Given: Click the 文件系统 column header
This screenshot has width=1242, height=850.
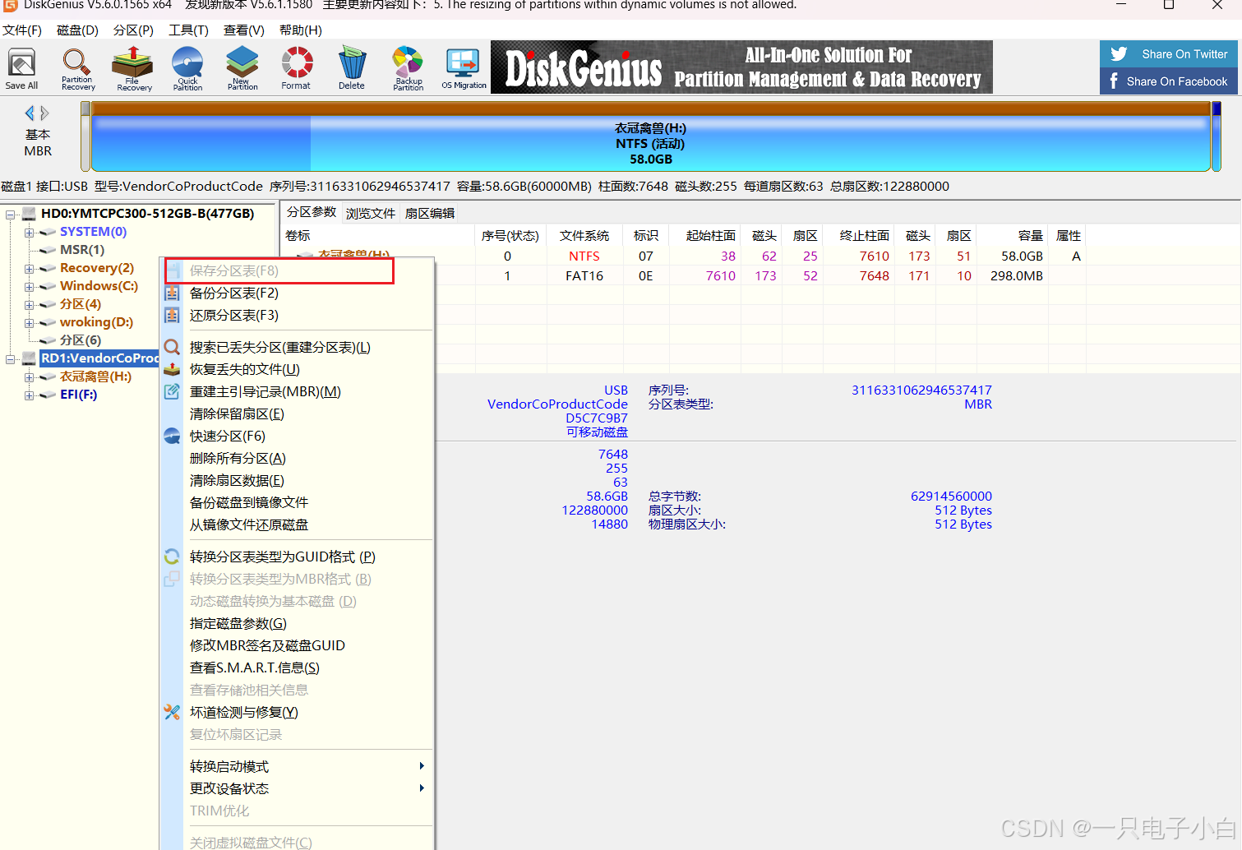Looking at the screenshot, I should coord(584,236).
